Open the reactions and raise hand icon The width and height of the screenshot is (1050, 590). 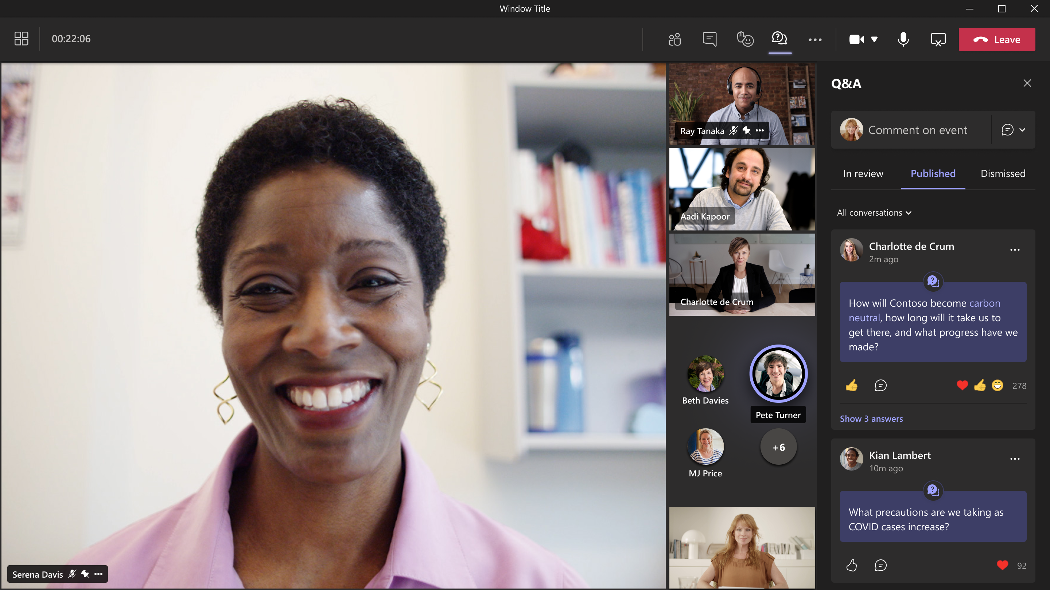pos(745,39)
